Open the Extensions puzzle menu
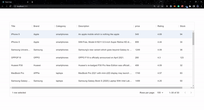The image size is (204, 110). coord(190,6)
